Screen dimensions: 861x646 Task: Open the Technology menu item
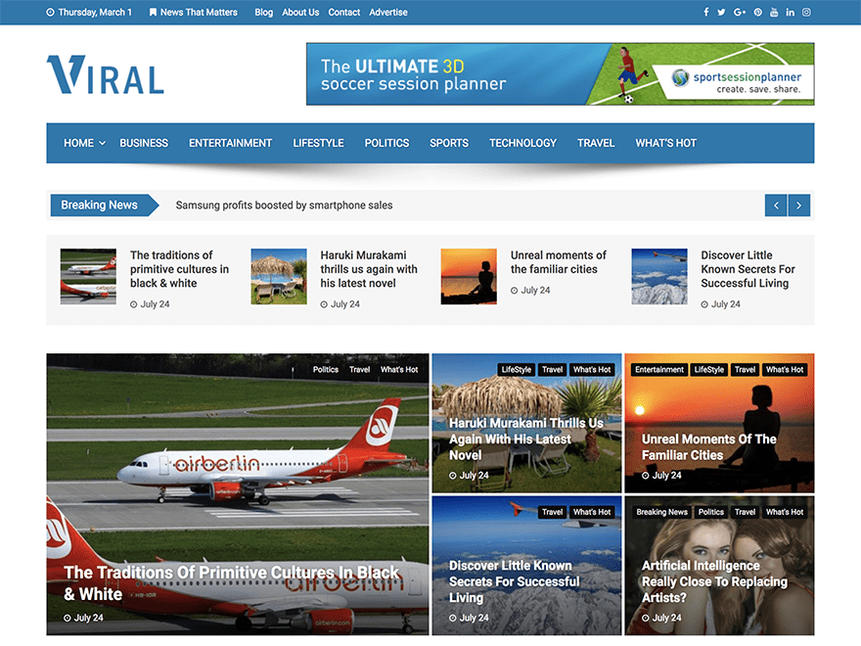click(x=522, y=143)
